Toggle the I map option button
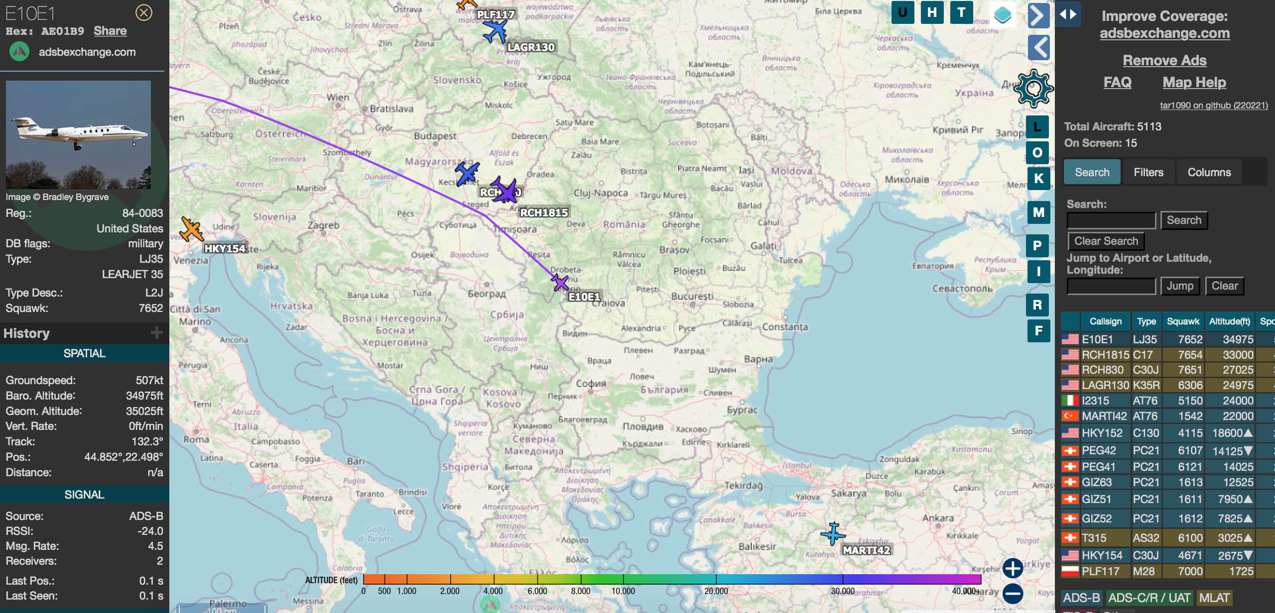This screenshot has height=613, width=1275. click(1038, 272)
